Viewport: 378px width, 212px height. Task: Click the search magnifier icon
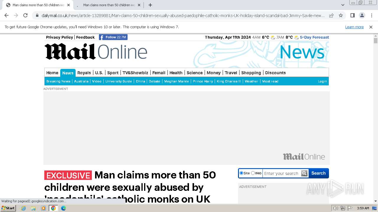click(x=304, y=173)
